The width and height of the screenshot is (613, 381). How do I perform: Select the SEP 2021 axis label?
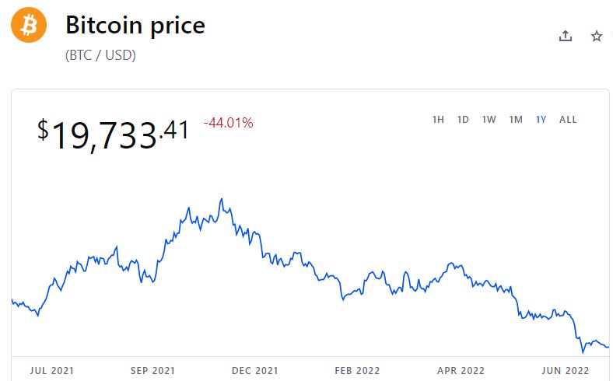coord(153,371)
